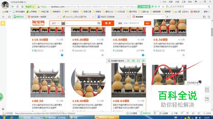Click the settings gear in image toolbar

pos(143,61)
